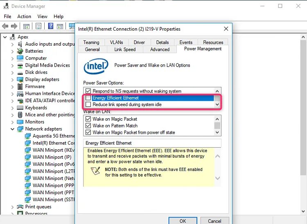The height and width of the screenshot is (224, 307).
Task: Select the Batteries device icon
Action: [20, 51]
